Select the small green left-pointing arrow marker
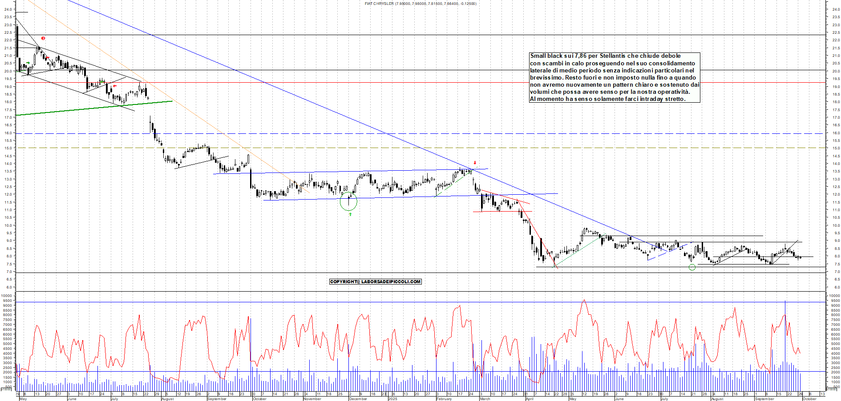The image size is (841, 401). pyautogui.click(x=103, y=82)
